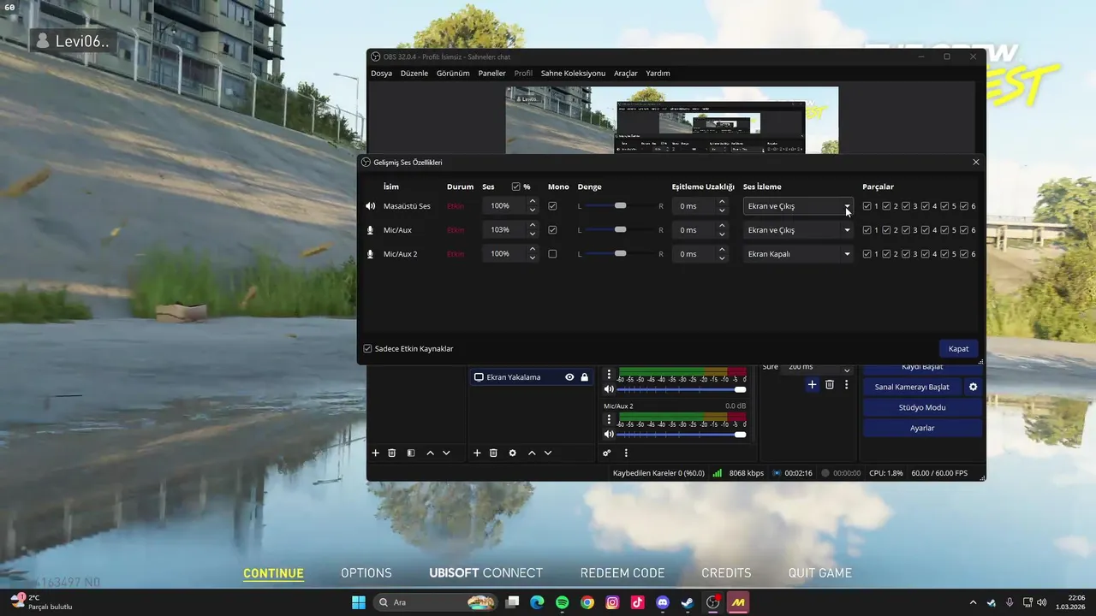Hide Ekran Yakalama source with eye icon

(x=569, y=377)
